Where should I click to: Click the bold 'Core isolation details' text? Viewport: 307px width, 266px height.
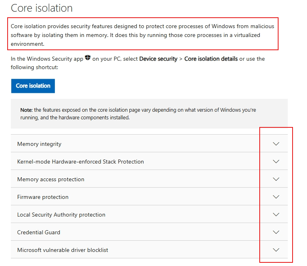[211, 59]
